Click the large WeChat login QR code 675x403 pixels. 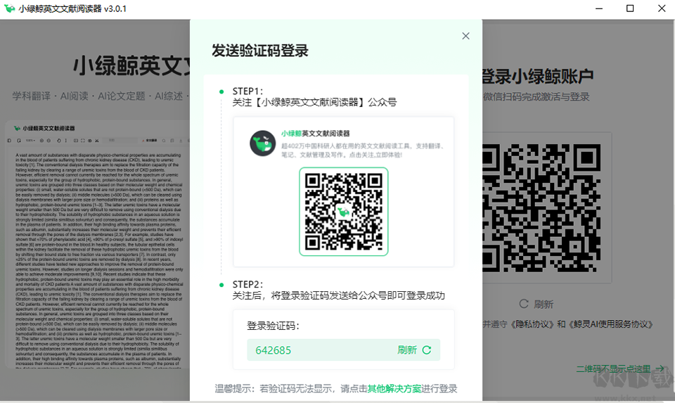click(x=541, y=207)
